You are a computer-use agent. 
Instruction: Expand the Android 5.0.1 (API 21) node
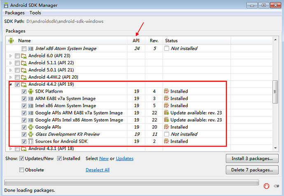tap(11, 70)
